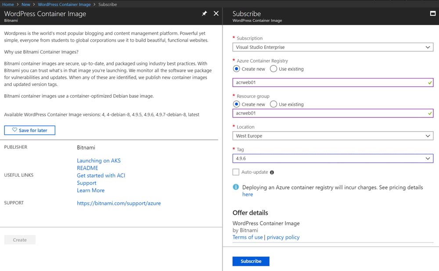This screenshot has height=271, width=439.
Task: Select Use existing for Azure Container Registry
Action: [x=273, y=69]
